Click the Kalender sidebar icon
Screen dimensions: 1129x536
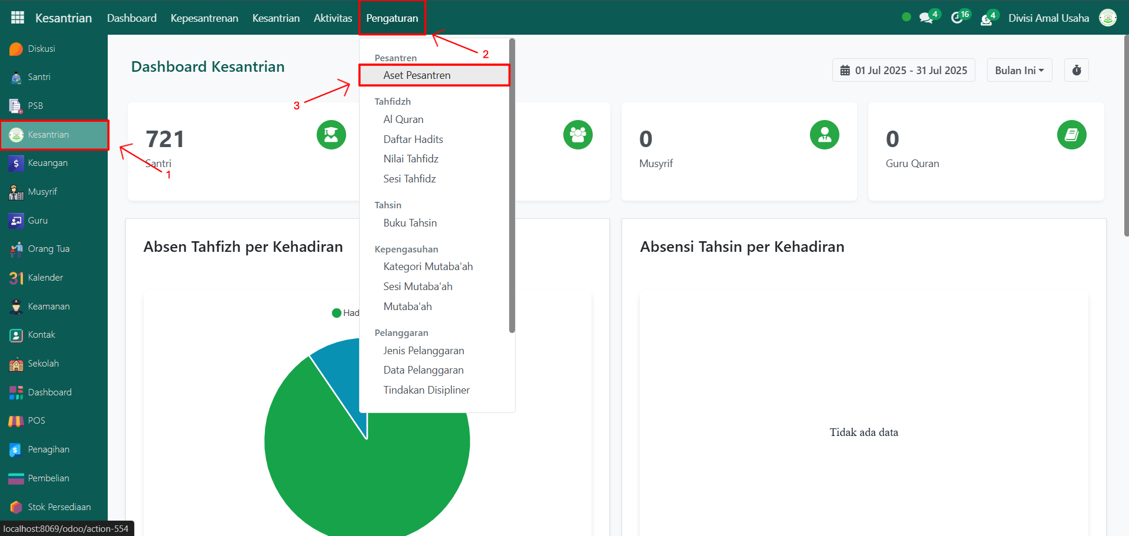click(16, 278)
